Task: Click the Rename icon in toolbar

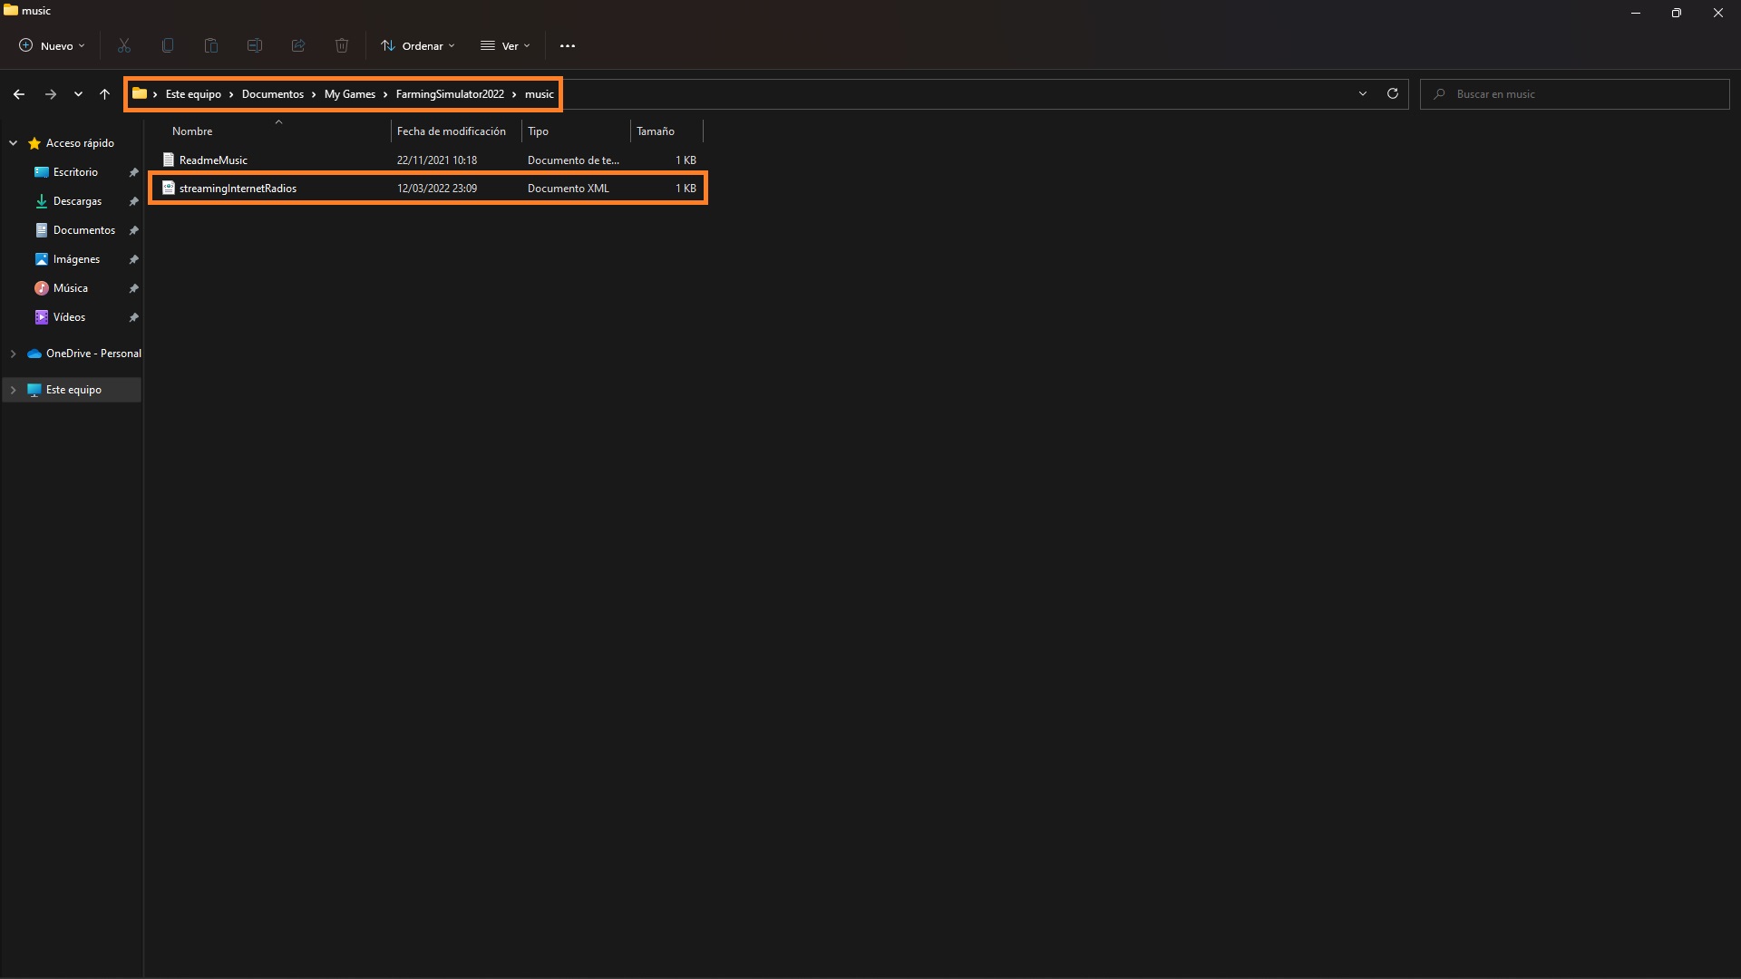Action: pyautogui.click(x=255, y=45)
